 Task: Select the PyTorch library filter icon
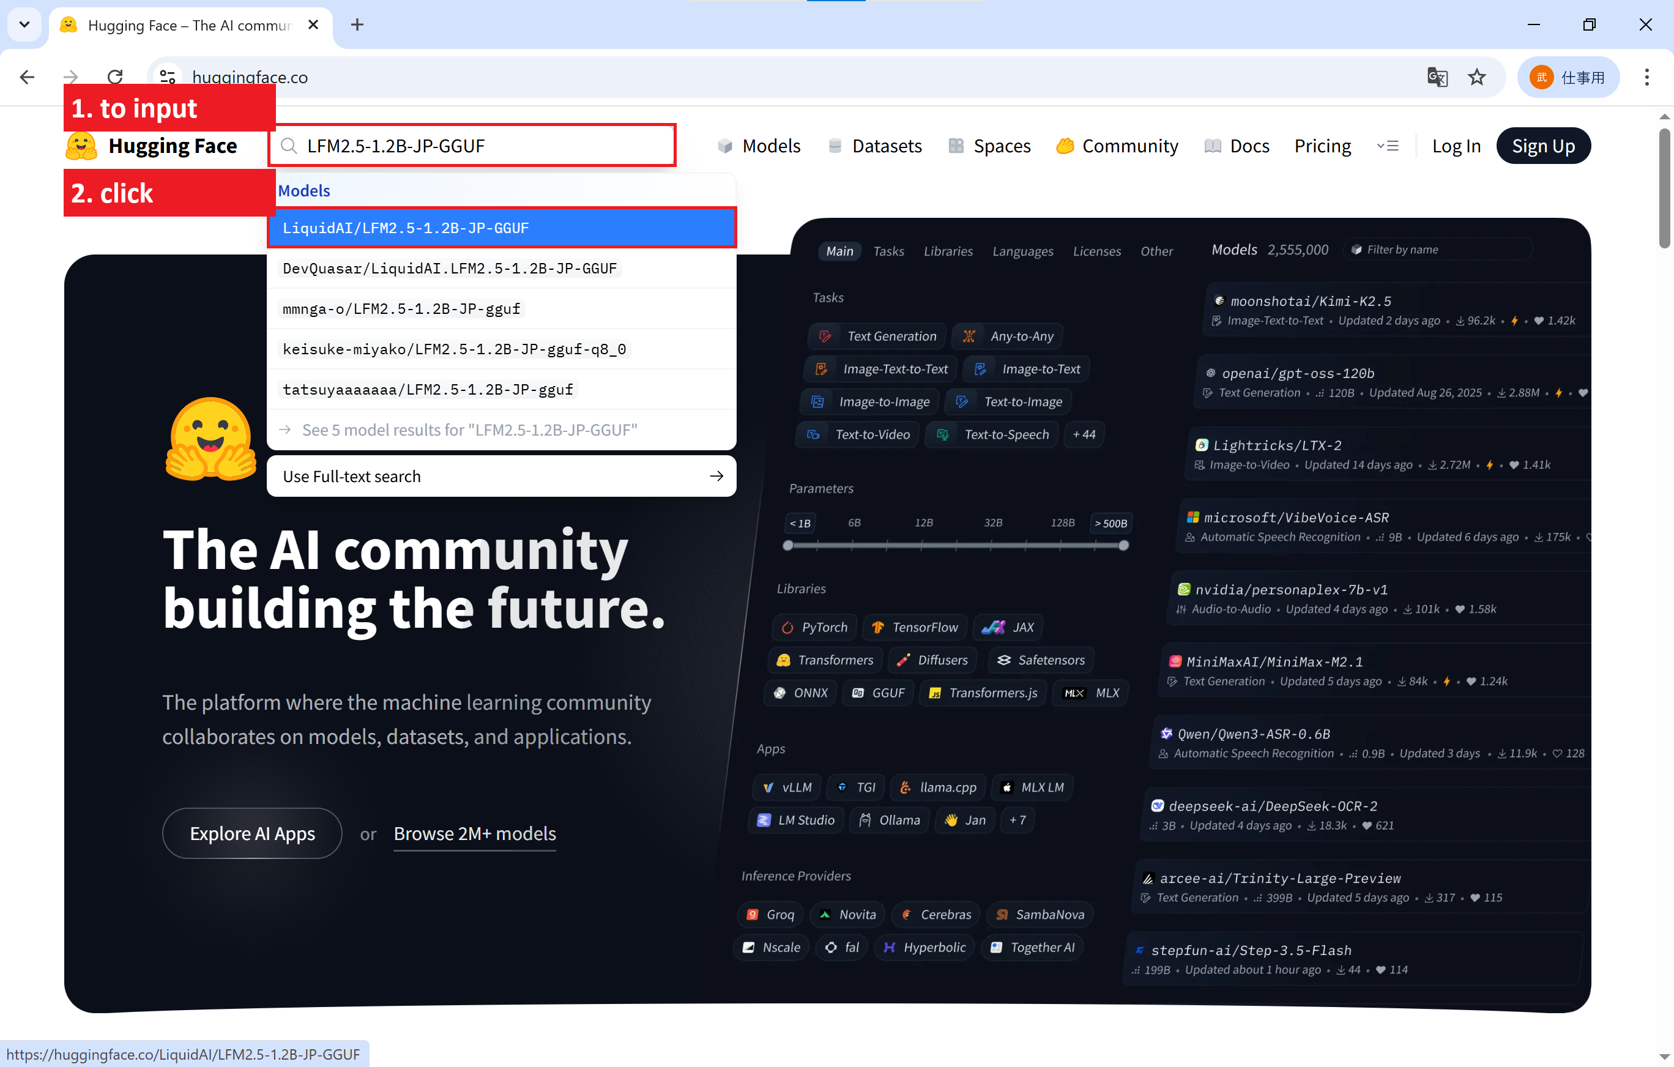click(786, 626)
